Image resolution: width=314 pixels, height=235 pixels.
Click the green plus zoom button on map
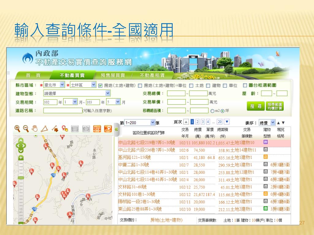tap(21, 158)
